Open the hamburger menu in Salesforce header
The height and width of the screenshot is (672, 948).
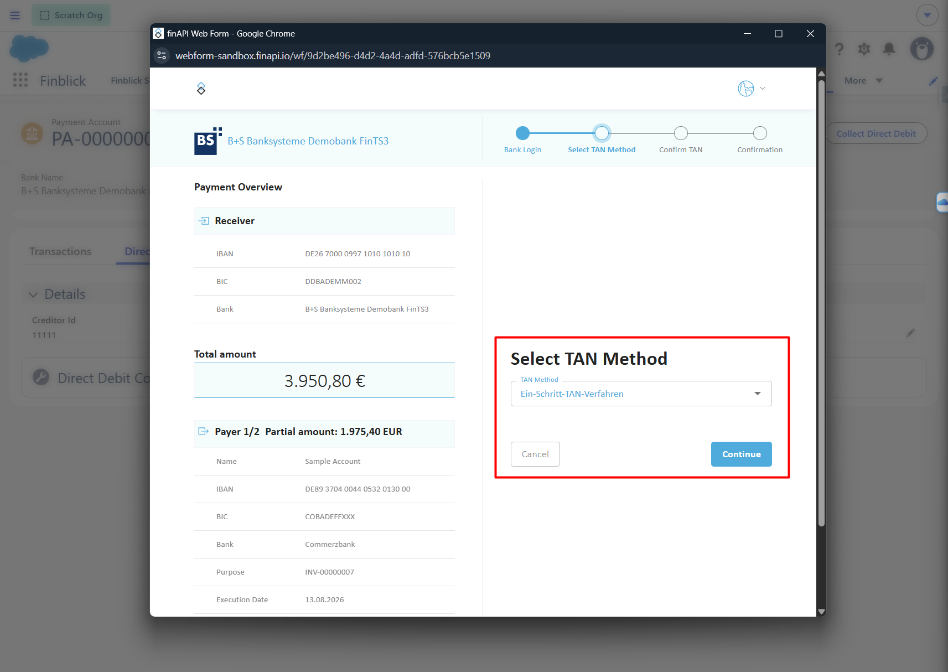15,15
